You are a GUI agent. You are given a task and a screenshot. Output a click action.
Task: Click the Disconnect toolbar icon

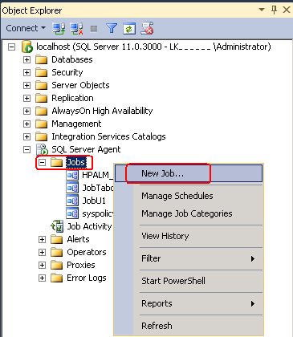(x=76, y=28)
